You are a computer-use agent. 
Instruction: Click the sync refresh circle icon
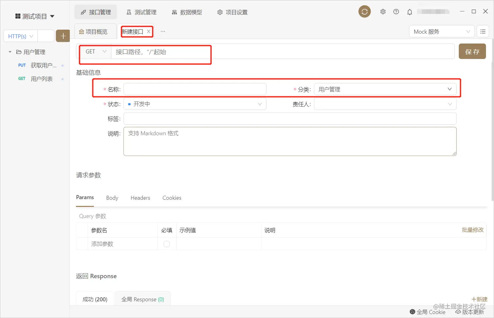[x=365, y=12]
